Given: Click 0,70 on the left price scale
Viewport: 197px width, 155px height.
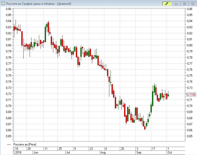Looking at the screenshot, I should point(9,106).
